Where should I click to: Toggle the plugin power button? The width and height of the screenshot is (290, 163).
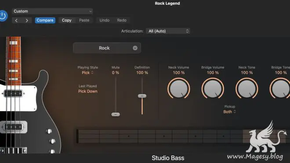tap(3, 15)
